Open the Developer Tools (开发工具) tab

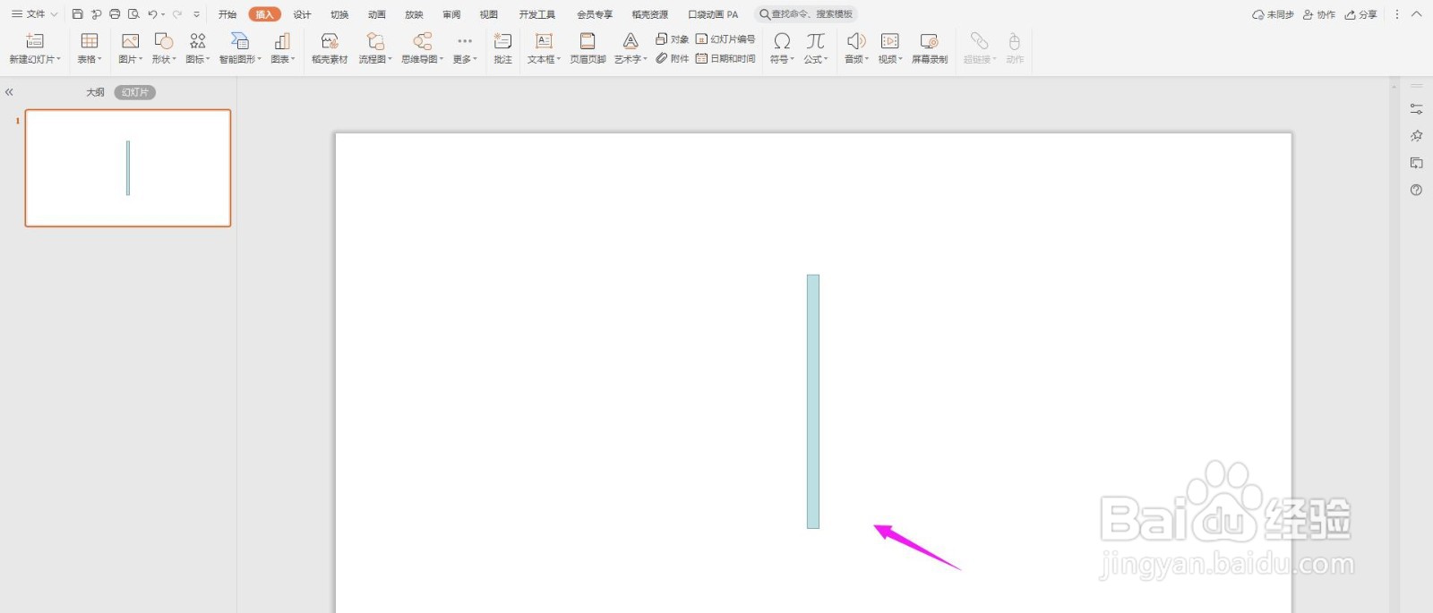pos(536,14)
